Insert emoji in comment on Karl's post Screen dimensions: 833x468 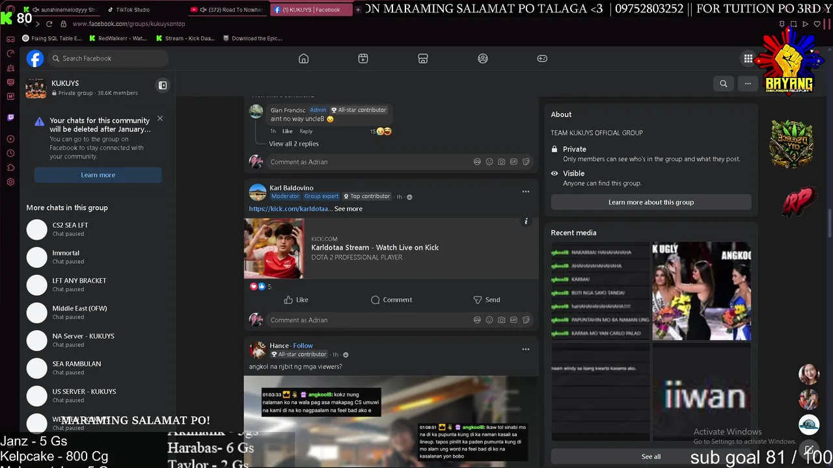pyautogui.click(x=489, y=320)
